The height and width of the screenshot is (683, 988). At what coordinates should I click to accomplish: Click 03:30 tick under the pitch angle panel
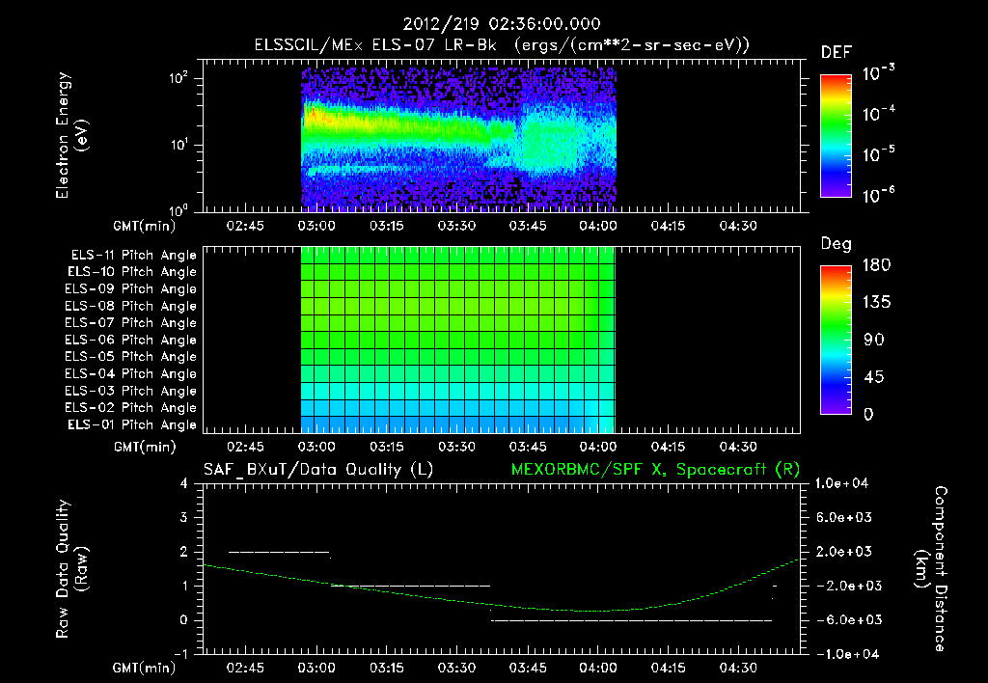[x=456, y=447]
